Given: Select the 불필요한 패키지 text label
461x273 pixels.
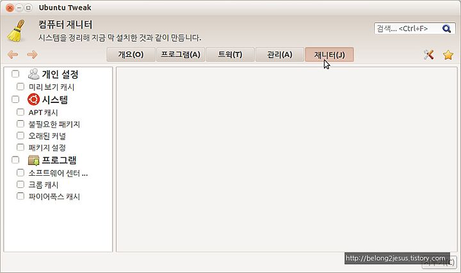Looking at the screenshot, I should point(54,124).
